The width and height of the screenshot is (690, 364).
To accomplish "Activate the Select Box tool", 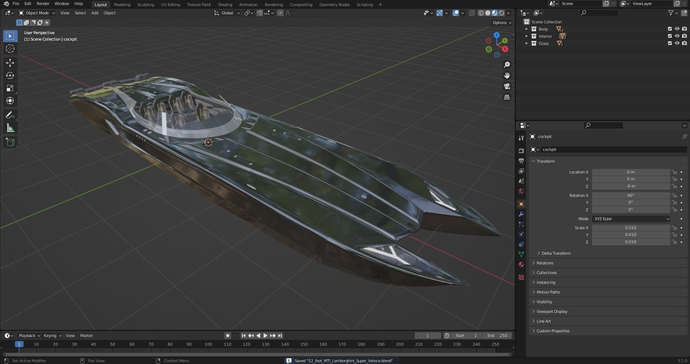I will tap(10, 36).
